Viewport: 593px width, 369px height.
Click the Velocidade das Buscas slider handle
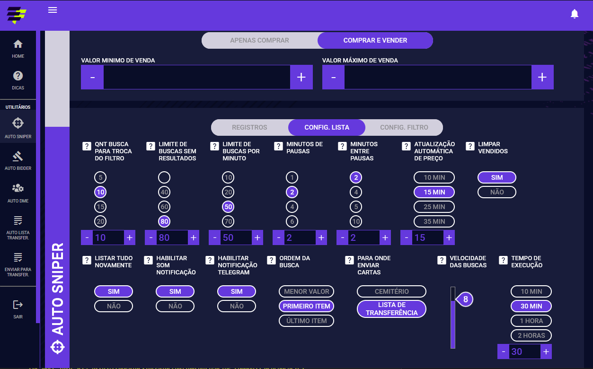465,299
